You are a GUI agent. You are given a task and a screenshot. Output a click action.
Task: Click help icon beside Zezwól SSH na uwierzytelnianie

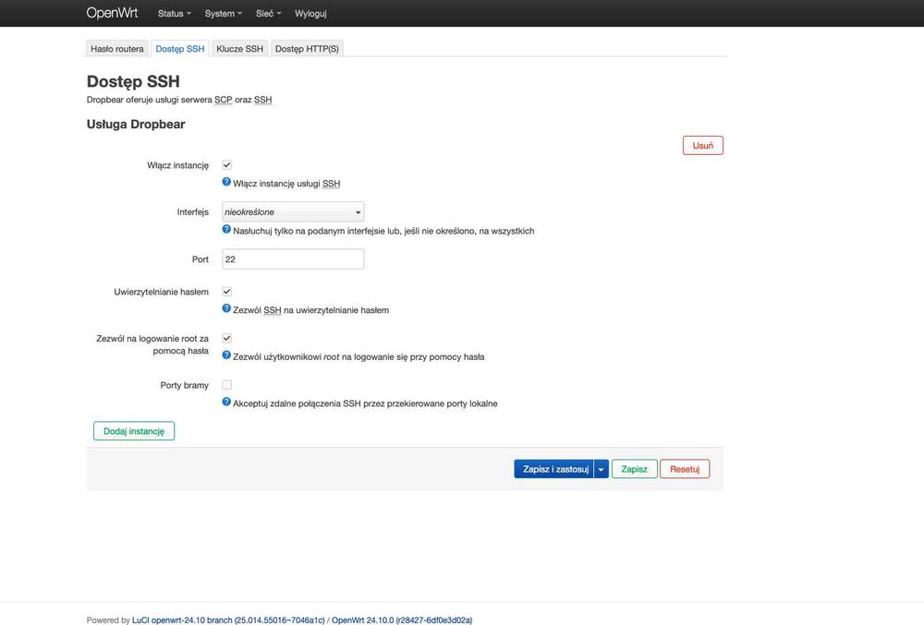(226, 308)
